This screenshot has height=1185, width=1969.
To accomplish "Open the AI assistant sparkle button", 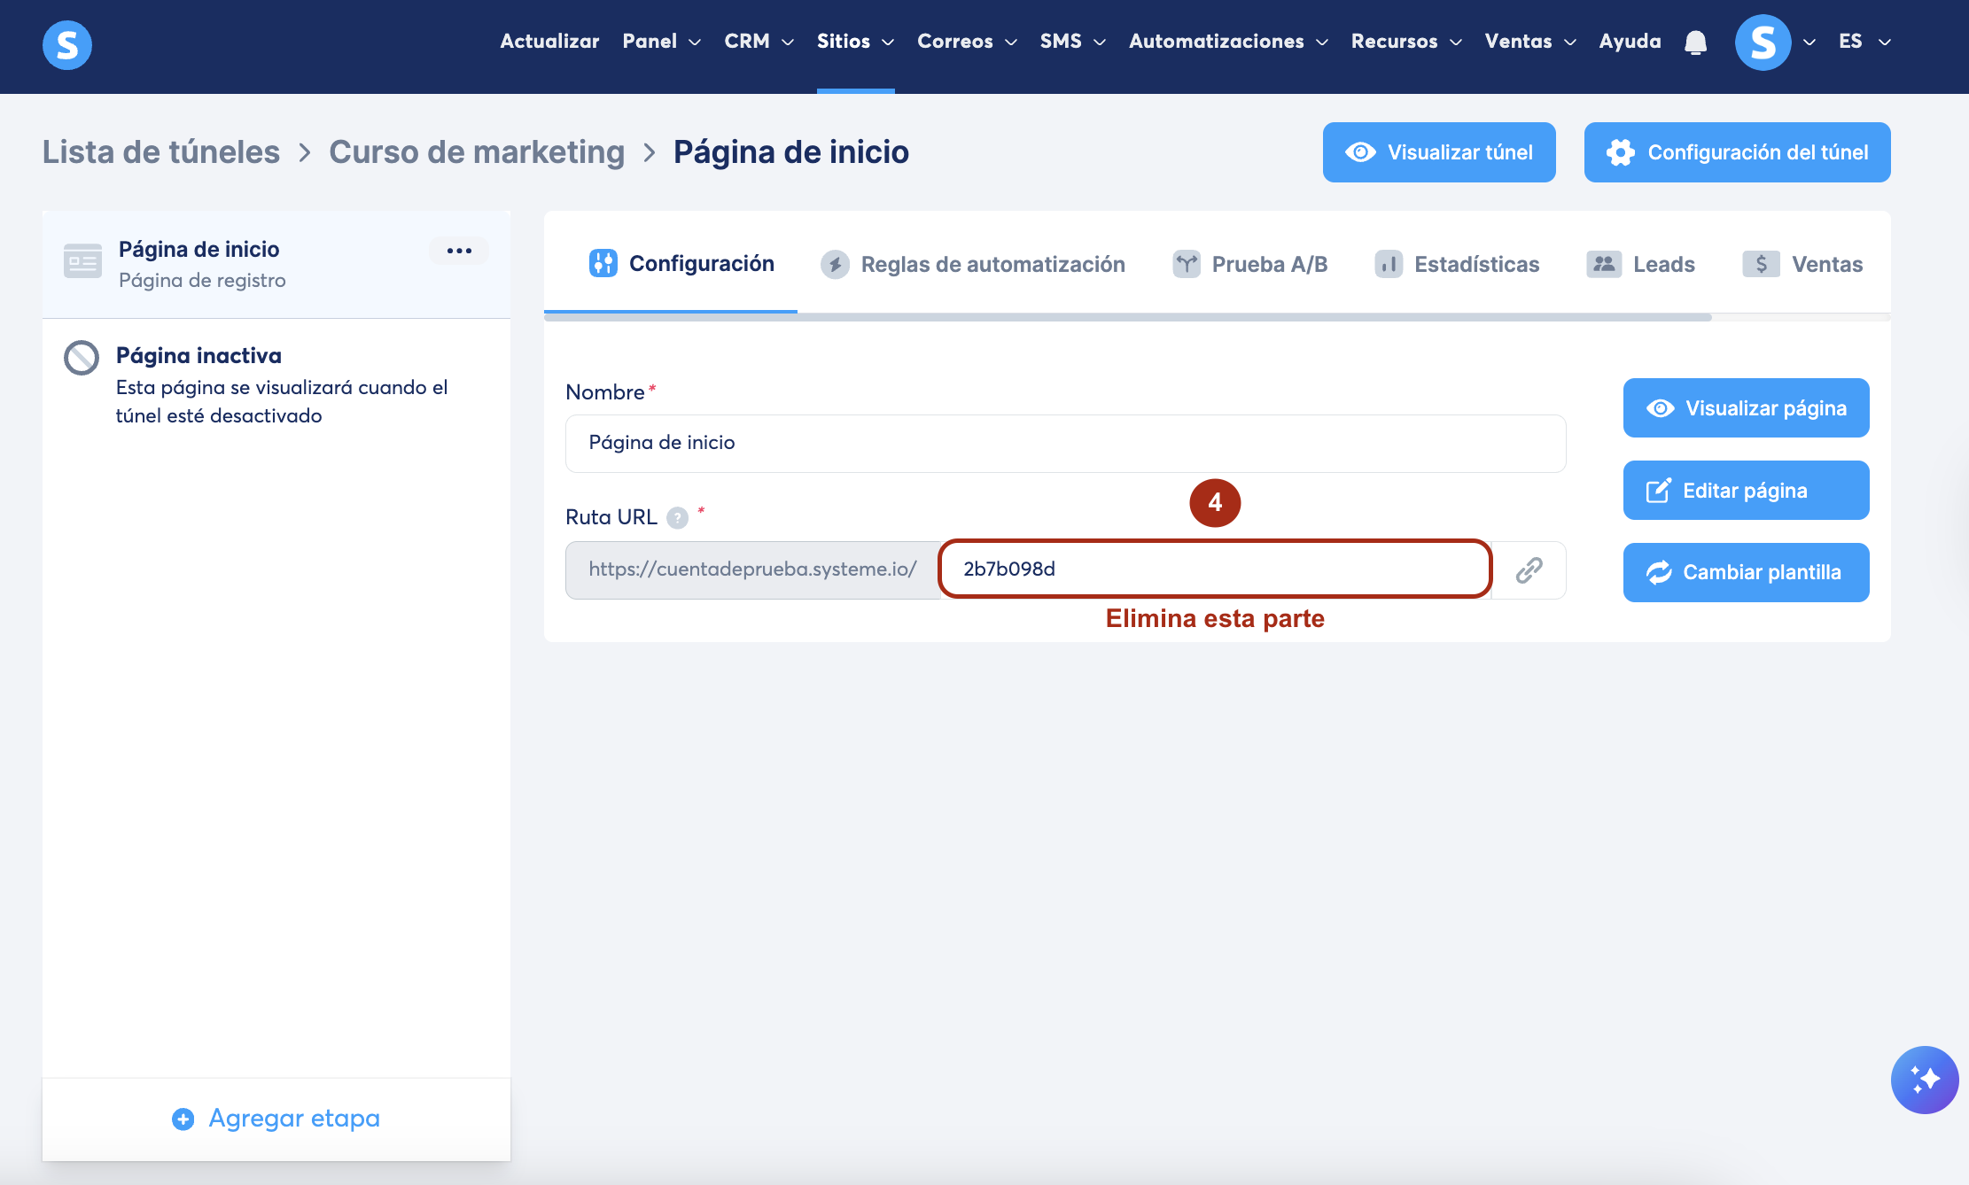I will coord(1924,1080).
